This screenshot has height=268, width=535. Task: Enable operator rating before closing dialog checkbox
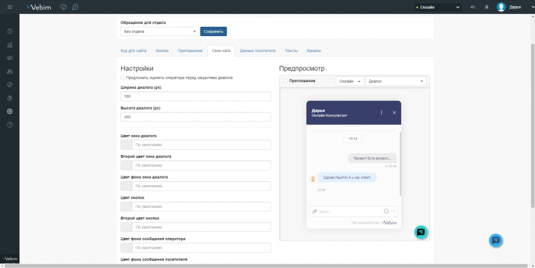(122, 78)
